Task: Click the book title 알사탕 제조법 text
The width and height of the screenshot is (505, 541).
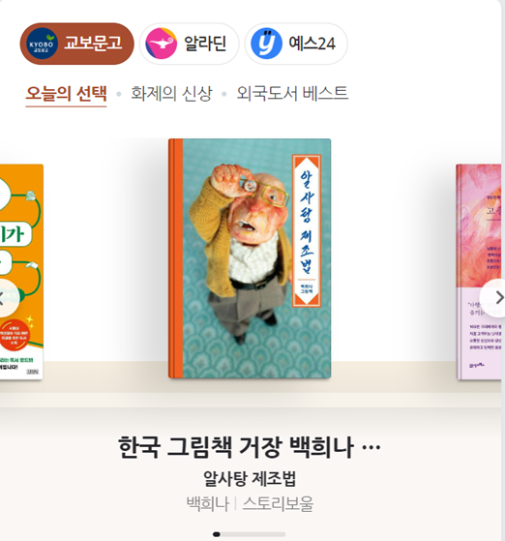Action: point(250,478)
